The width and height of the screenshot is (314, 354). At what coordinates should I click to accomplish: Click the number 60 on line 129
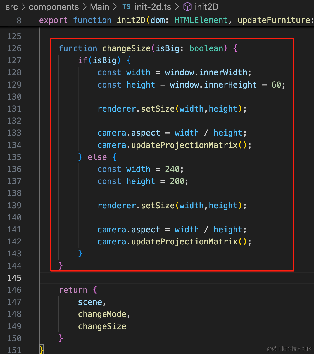(x=276, y=85)
